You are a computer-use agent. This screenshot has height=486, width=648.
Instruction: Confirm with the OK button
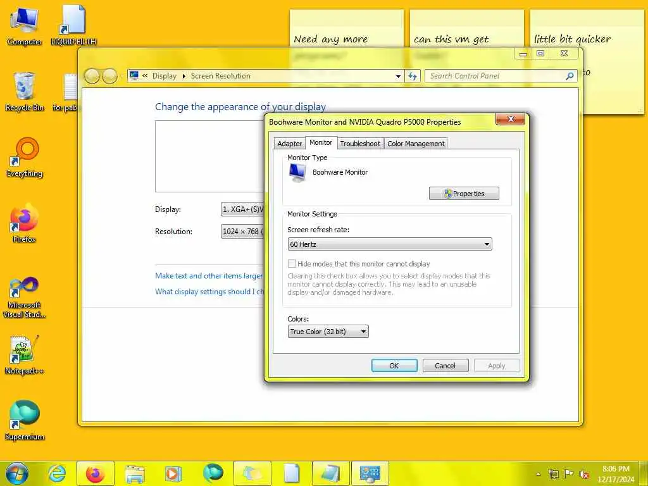coord(394,366)
